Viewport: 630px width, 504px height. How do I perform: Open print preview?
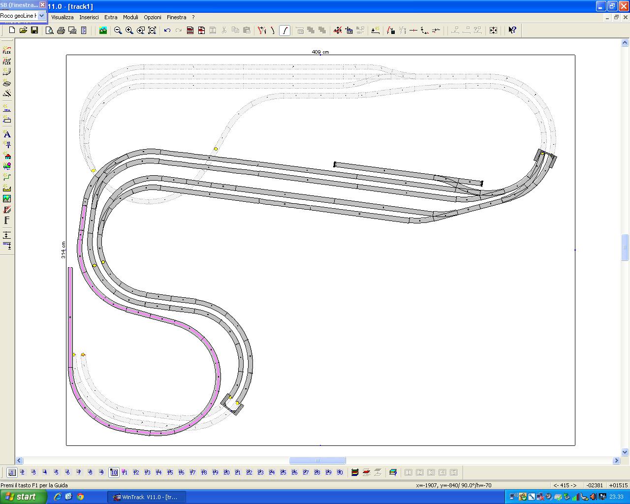coord(50,30)
